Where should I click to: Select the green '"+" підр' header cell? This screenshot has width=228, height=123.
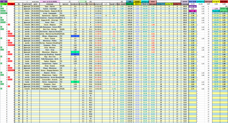click(4, 4)
